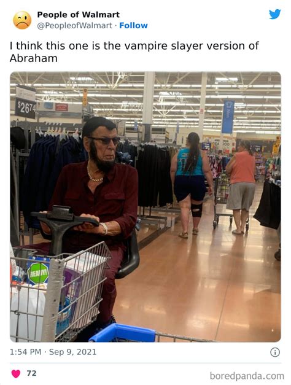This screenshot has height=385, width=291.
Task: Click the woman in the coral shirt
Action: point(241,187)
